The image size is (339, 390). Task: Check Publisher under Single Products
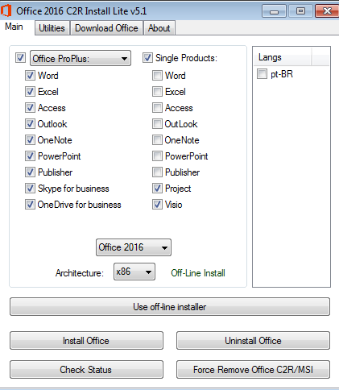pyautogui.click(x=157, y=172)
